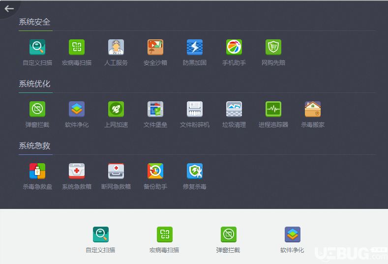Open 自定义扫描 under 系统安全 section
The image size is (388, 264).
37,47
